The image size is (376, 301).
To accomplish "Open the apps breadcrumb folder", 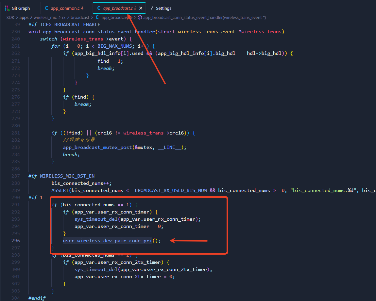I will click(x=24, y=18).
